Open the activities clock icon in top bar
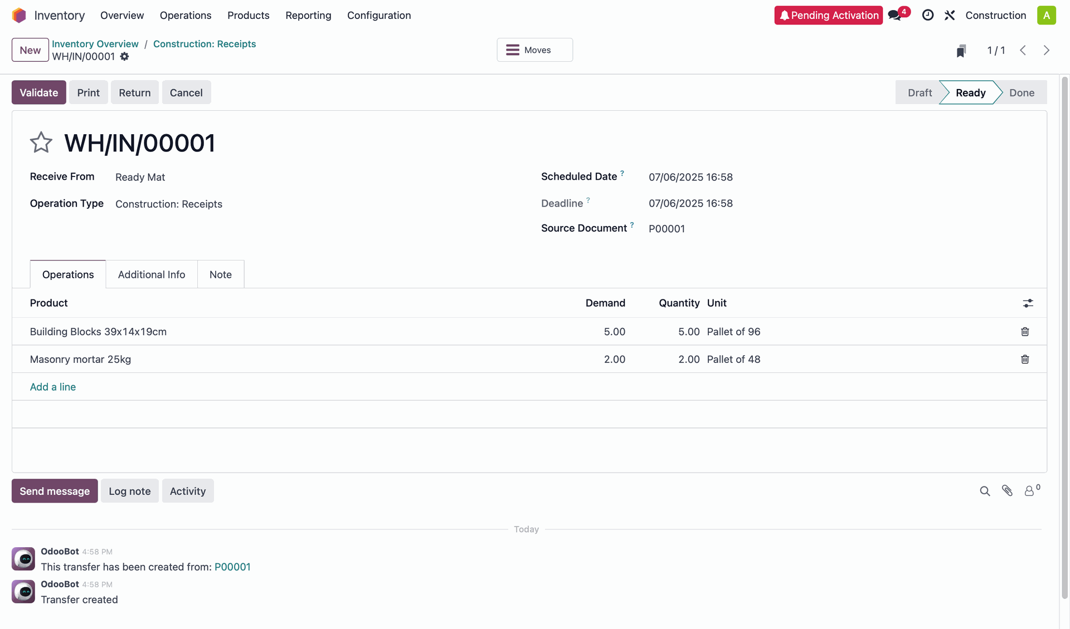The image size is (1070, 629). pos(928,16)
